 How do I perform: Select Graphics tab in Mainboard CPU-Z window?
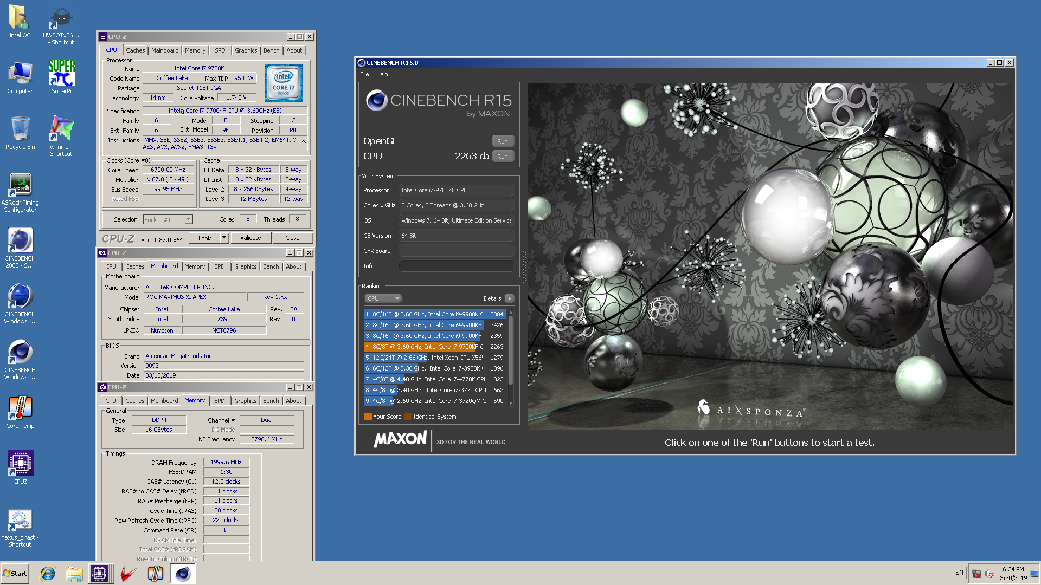(x=246, y=266)
